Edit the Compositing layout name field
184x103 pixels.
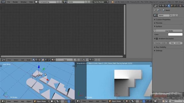[x=47, y=2]
